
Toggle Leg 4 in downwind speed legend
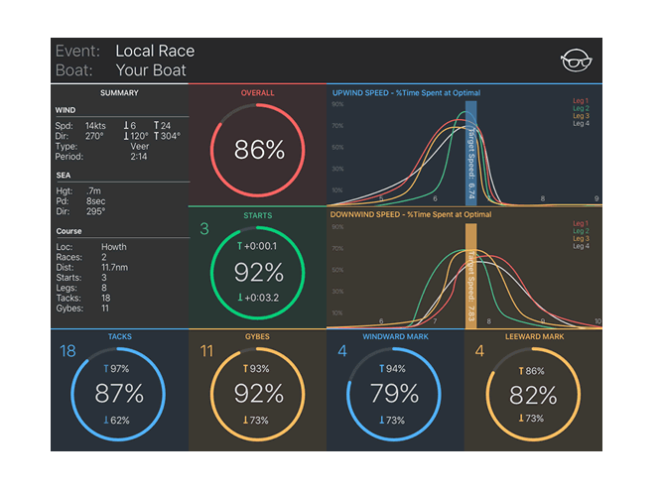tap(581, 247)
